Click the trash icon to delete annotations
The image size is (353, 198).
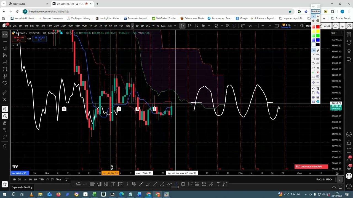click(x=317, y=89)
